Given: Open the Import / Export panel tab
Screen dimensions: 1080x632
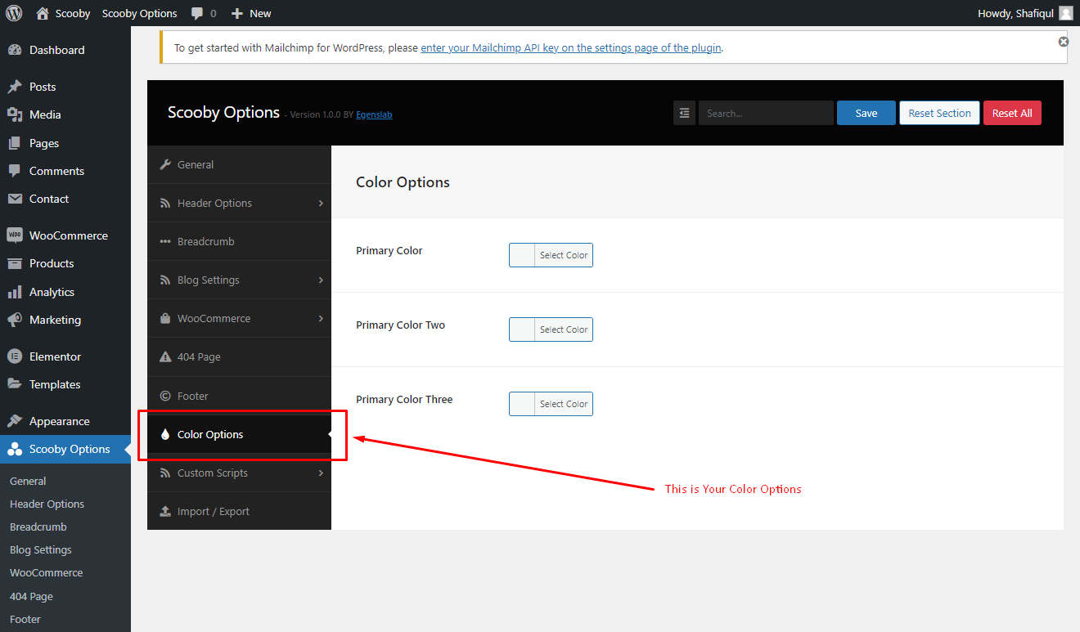Looking at the screenshot, I should coord(239,511).
